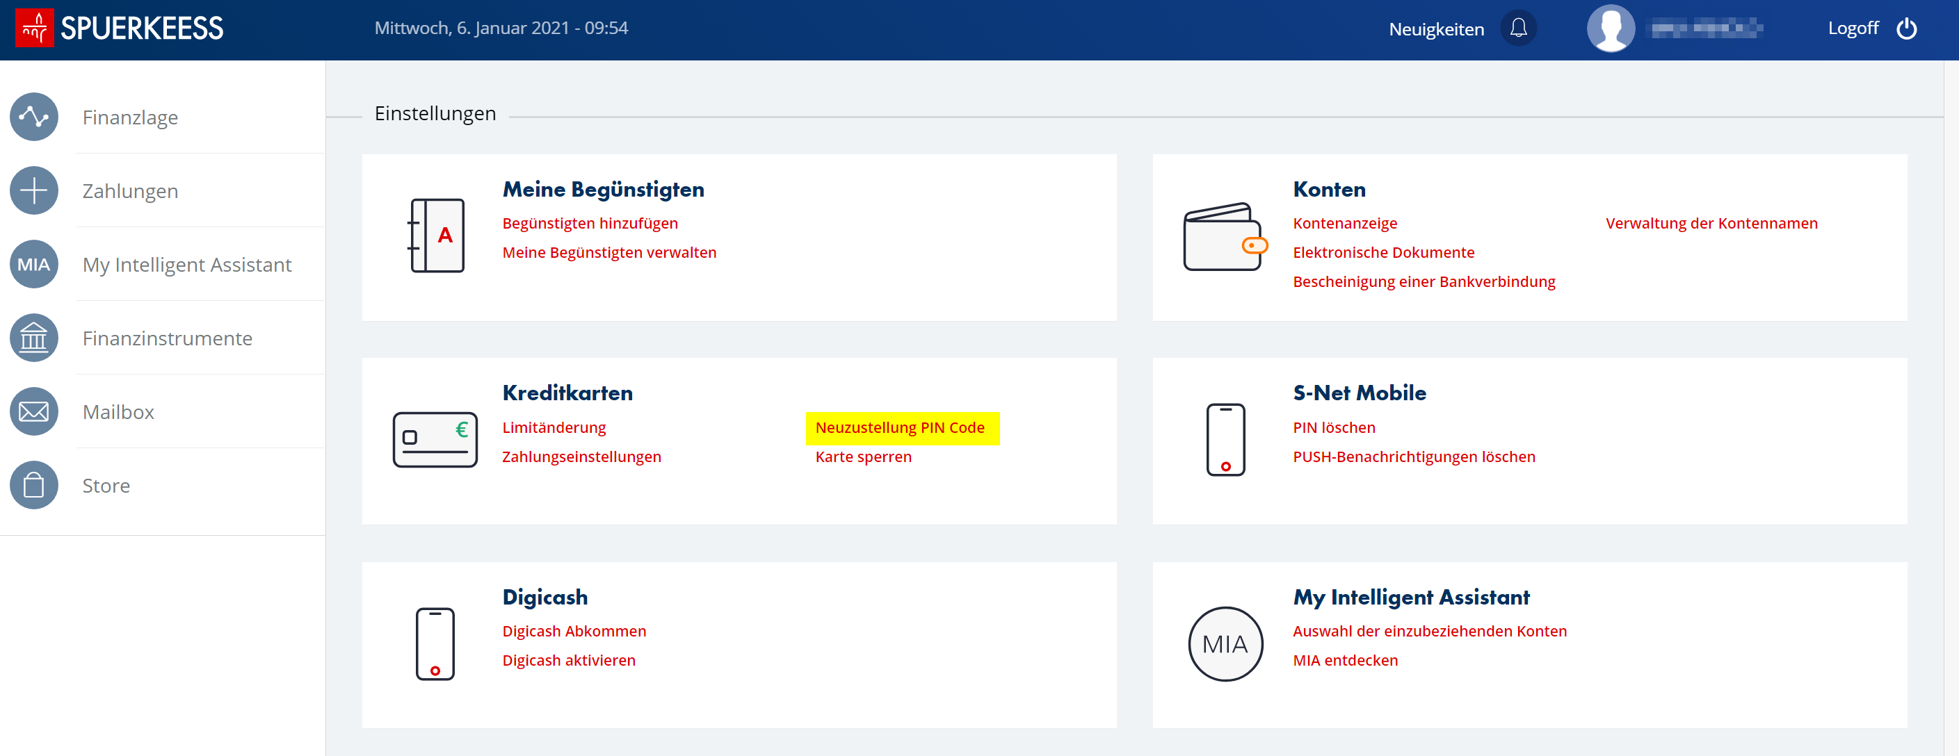1959x756 pixels.
Task: Open My Intelligent Assistant menu item
Action: 186,265
